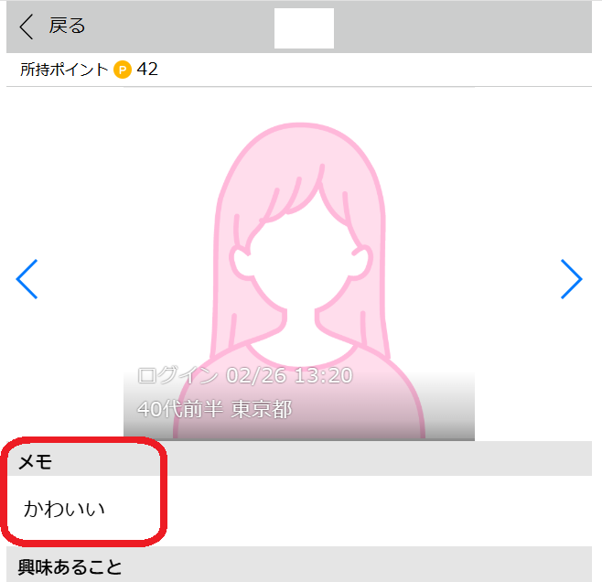Open the pink female avatar photo
Viewport: 602px width, 582px height.
[299, 264]
